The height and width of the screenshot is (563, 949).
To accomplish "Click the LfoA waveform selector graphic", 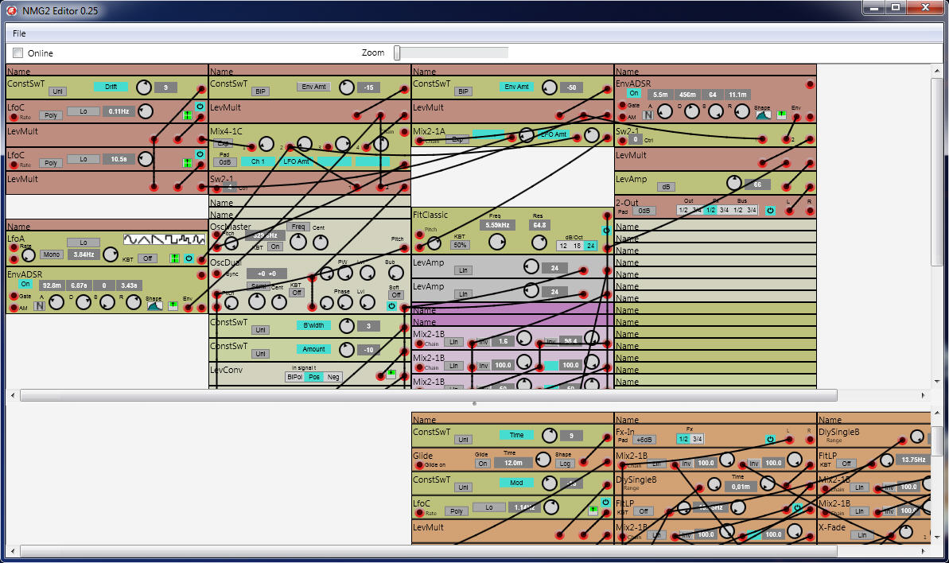I will (164, 239).
